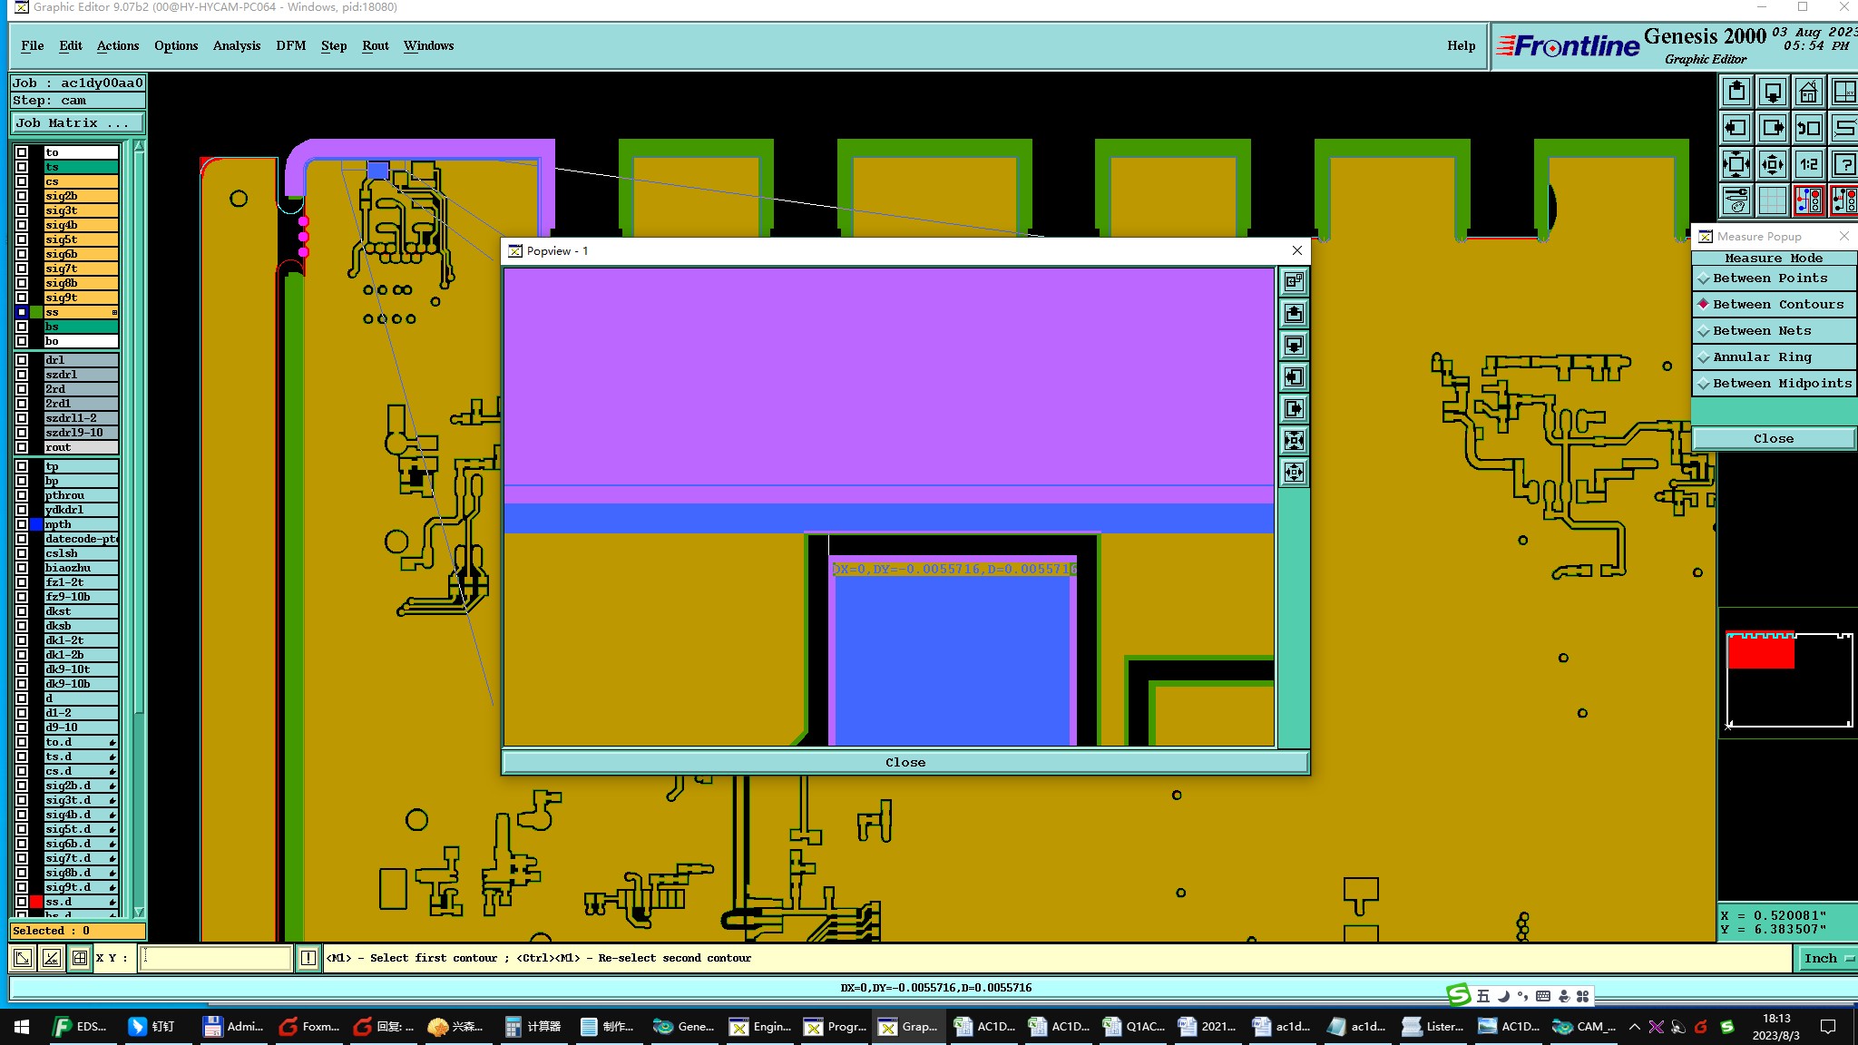Open the Analysis menu
1858x1045 pixels.
pos(236,45)
